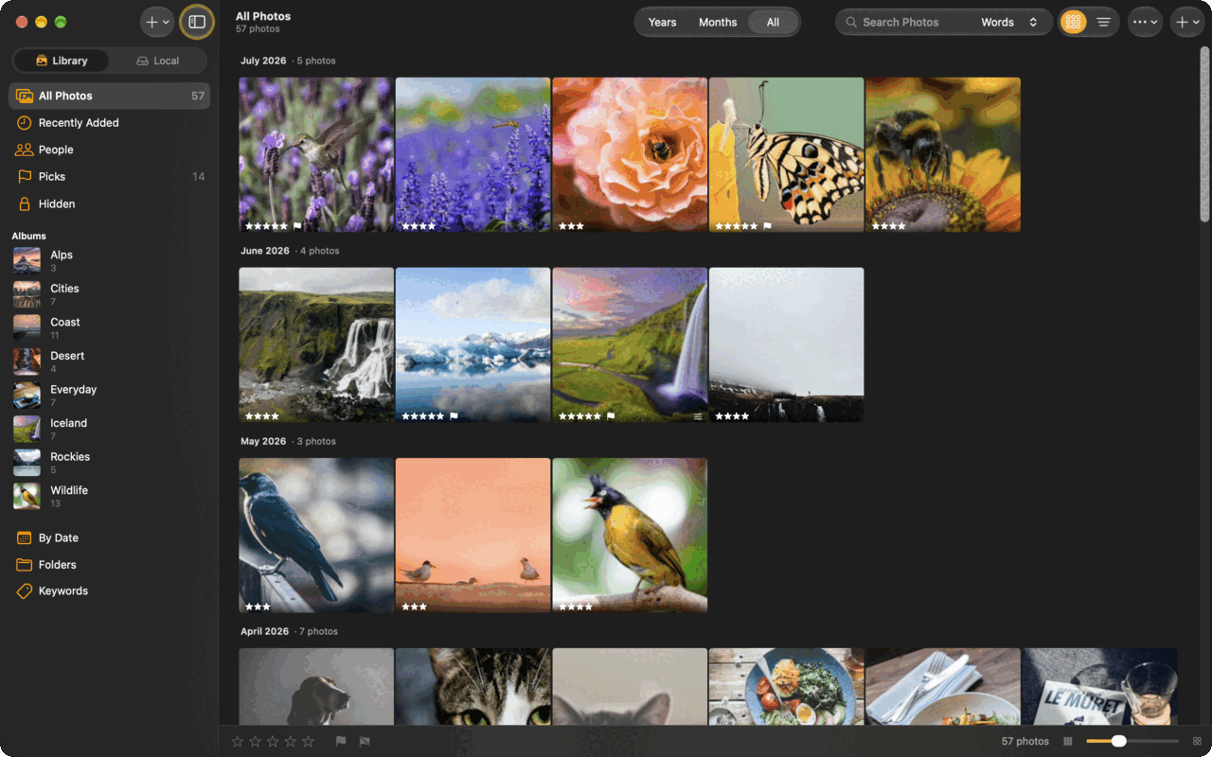Viewport: 1212px width, 757px height.
Task: Open the Alps album thumbnail icon
Action: point(27,260)
